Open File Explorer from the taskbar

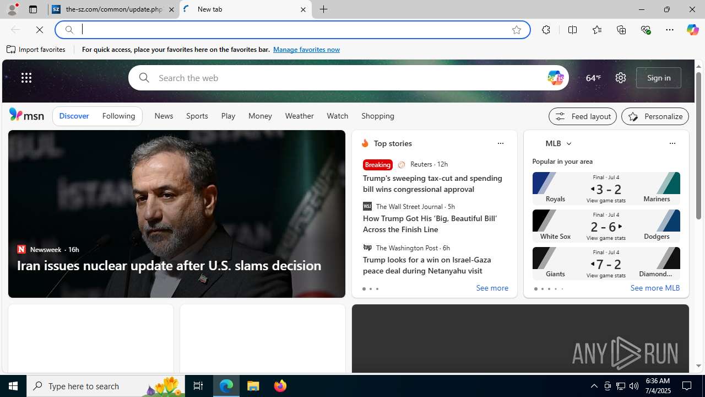(253, 386)
